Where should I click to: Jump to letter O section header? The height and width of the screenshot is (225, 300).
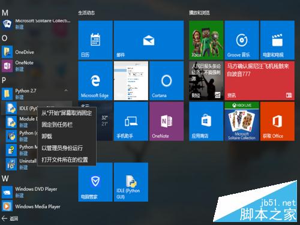coord(5,38)
